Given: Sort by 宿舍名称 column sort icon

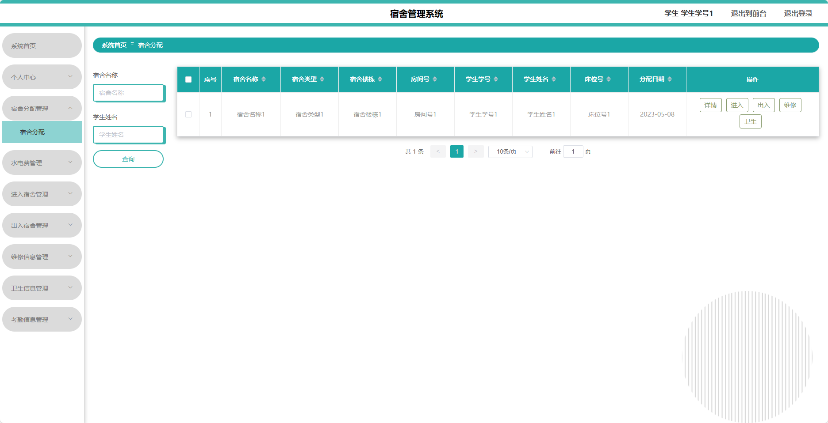Looking at the screenshot, I should click(x=264, y=79).
